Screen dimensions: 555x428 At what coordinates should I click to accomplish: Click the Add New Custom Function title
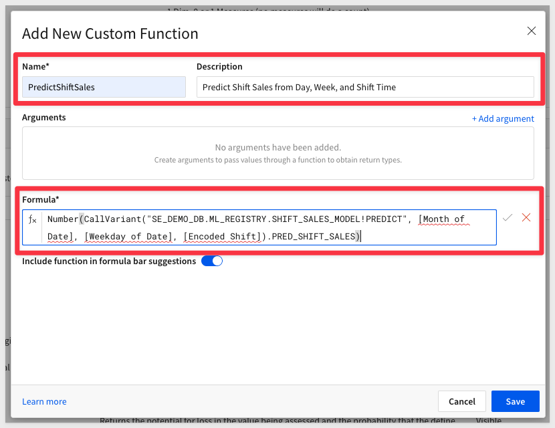(x=110, y=33)
